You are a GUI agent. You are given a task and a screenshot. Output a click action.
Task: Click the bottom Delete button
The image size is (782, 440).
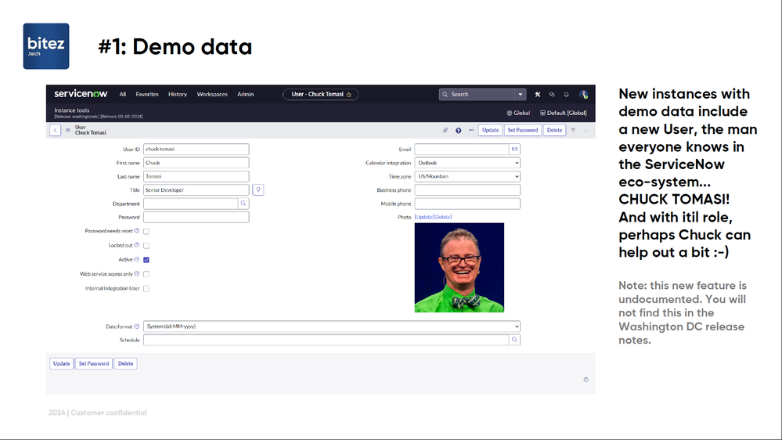[x=126, y=364]
